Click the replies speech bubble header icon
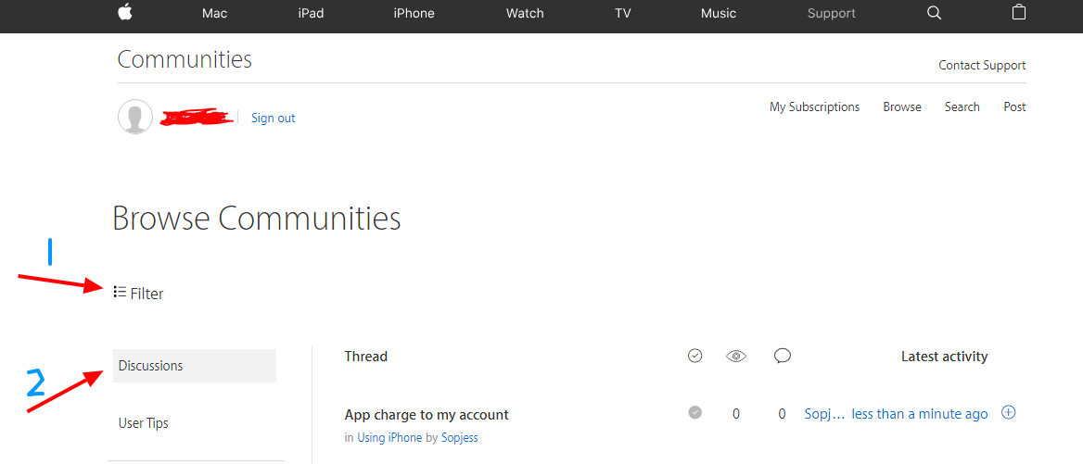Viewport: 1083px width, 464px height. pyautogui.click(x=782, y=356)
